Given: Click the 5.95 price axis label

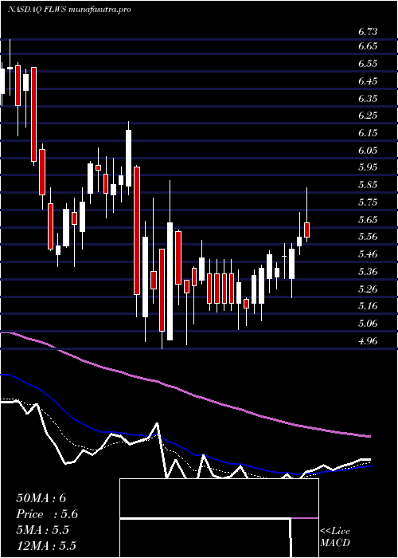Looking at the screenshot, I should coord(368,167).
